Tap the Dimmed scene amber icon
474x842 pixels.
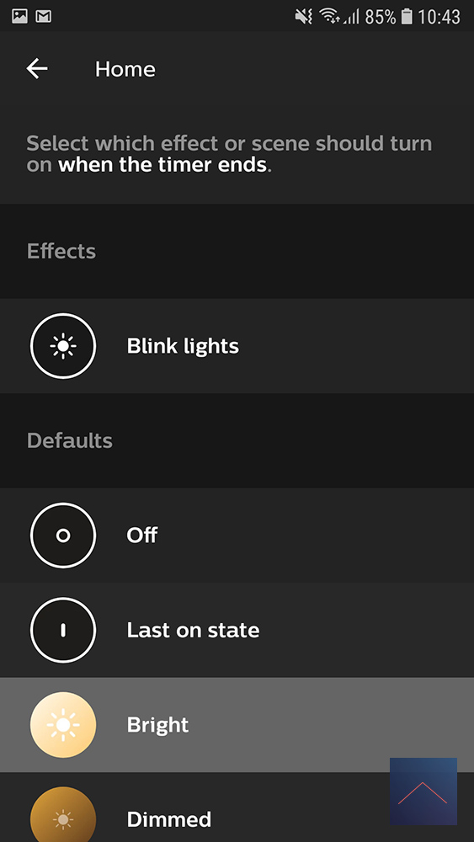coord(63,815)
